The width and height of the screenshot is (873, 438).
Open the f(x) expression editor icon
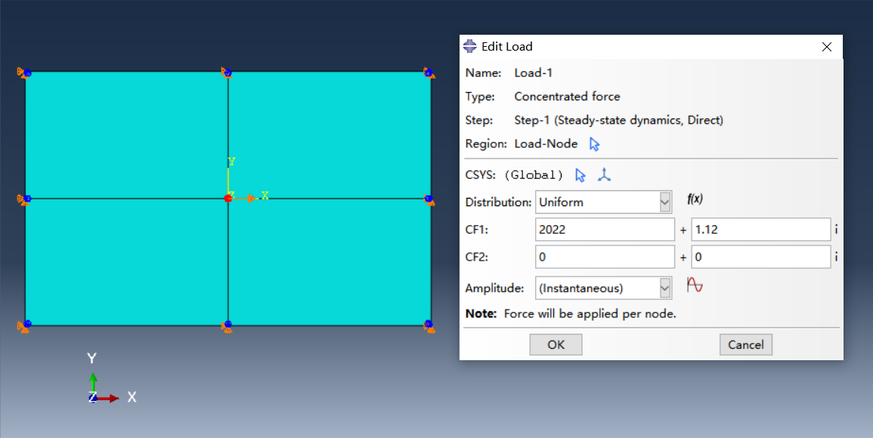point(696,199)
